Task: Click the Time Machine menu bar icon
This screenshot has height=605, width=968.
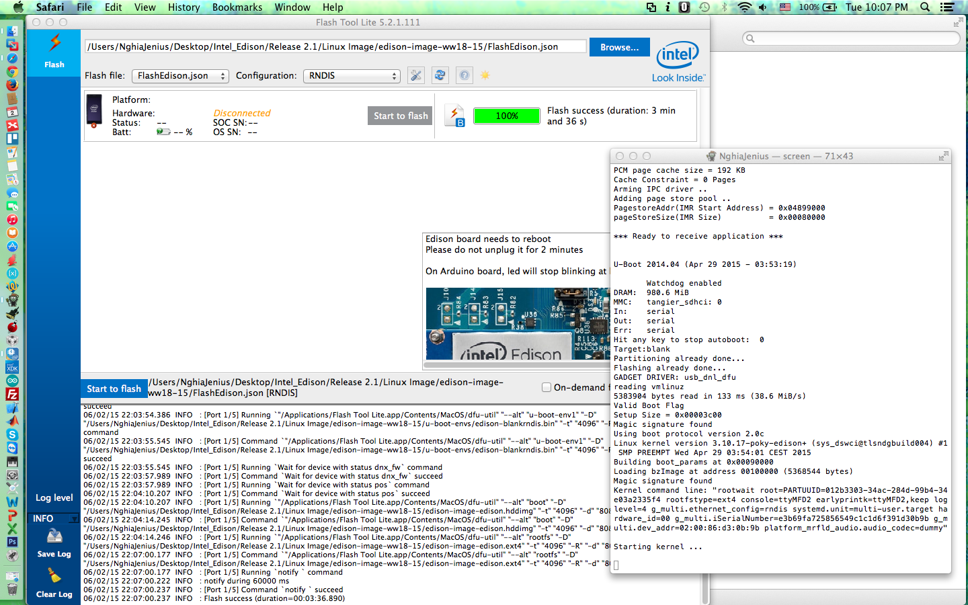Action: coord(704,7)
